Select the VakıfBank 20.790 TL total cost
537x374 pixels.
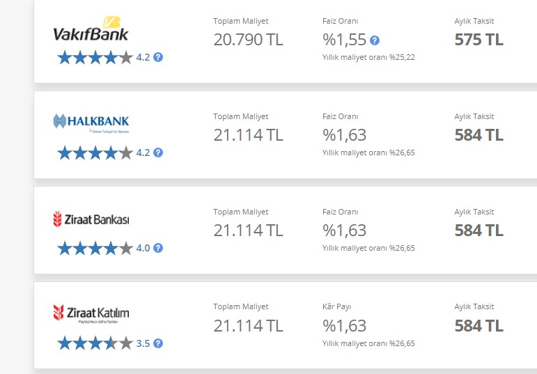(248, 40)
